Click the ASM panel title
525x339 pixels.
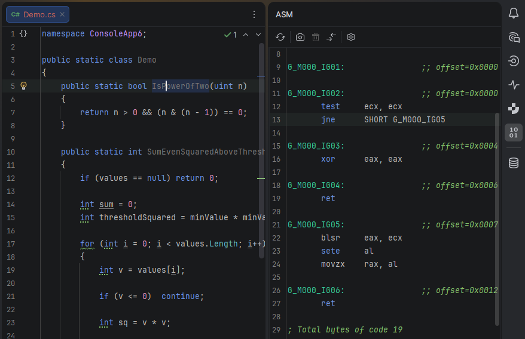(x=284, y=15)
